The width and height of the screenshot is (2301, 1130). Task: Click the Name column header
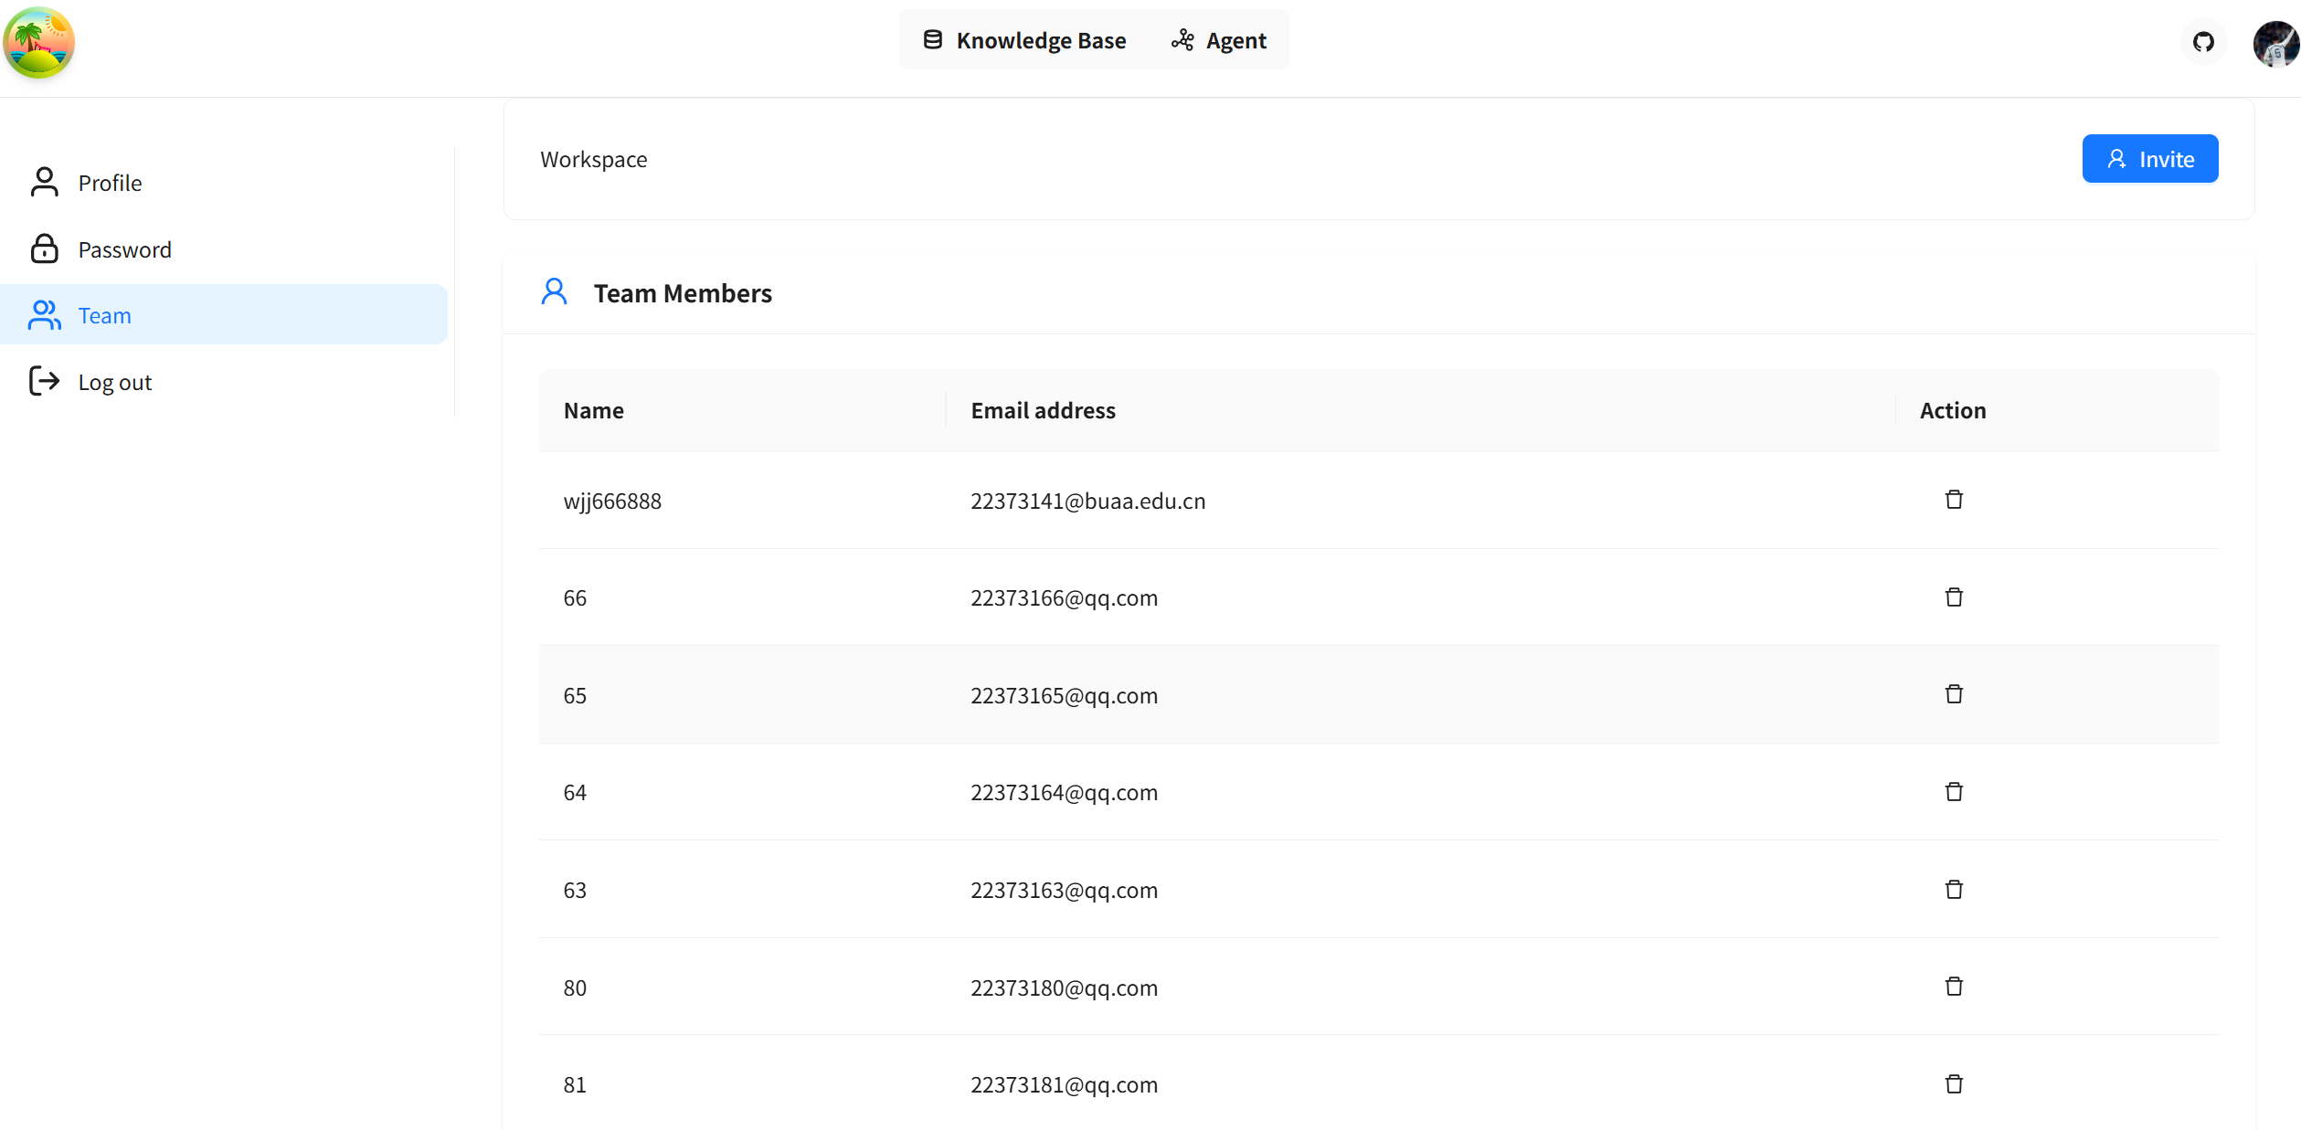(x=594, y=410)
